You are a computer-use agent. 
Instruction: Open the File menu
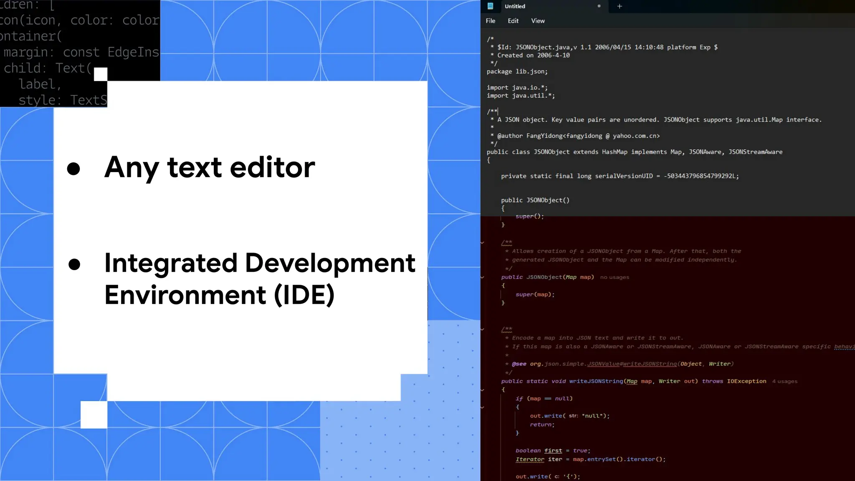coord(491,21)
